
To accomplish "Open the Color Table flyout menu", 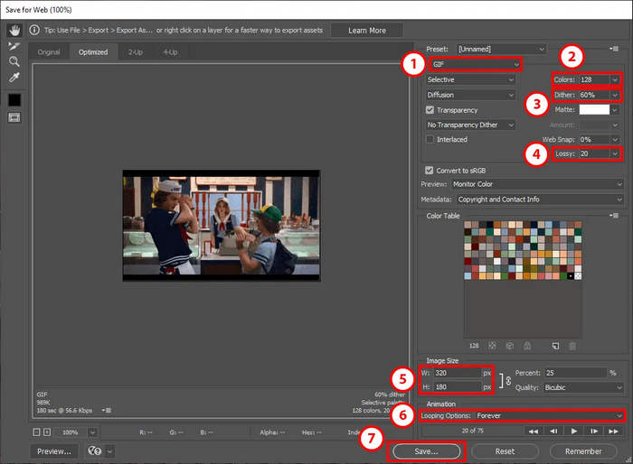I will 614,215.
